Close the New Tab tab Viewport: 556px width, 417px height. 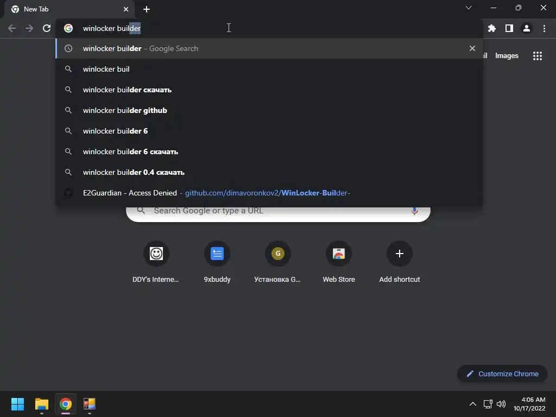pyautogui.click(x=126, y=9)
